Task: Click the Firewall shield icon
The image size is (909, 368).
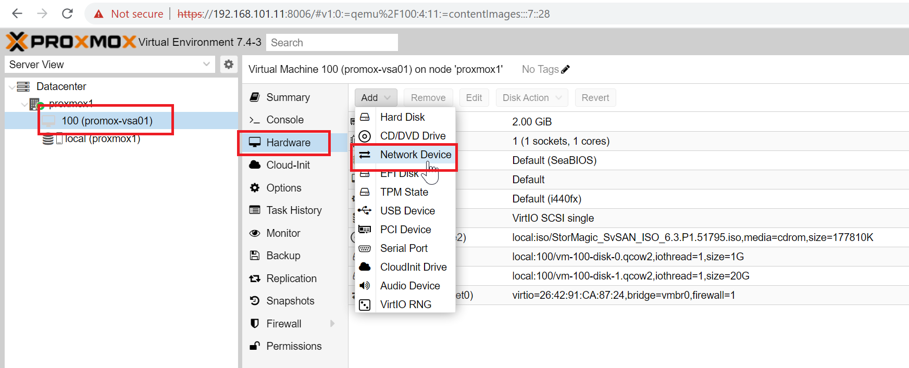Action: click(x=255, y=324)
